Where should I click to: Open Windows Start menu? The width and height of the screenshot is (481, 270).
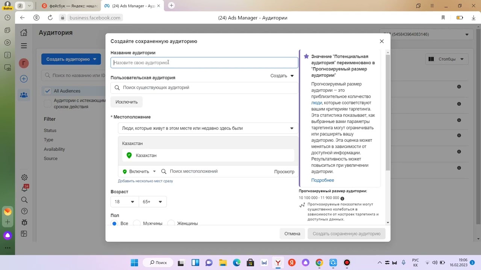pyautogui.click(x=134, y=262)
